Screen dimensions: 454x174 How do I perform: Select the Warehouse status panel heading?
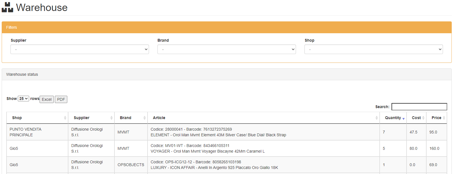pos(227,74)
